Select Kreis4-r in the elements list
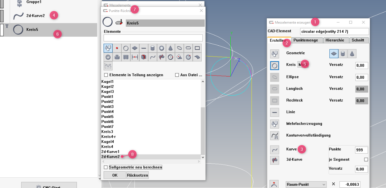 click(108, 137)
